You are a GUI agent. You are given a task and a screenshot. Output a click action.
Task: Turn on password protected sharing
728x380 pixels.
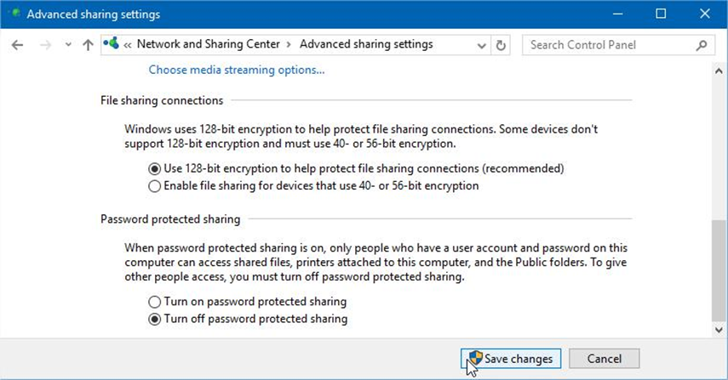pyautogui.click(x=154, y=302)
